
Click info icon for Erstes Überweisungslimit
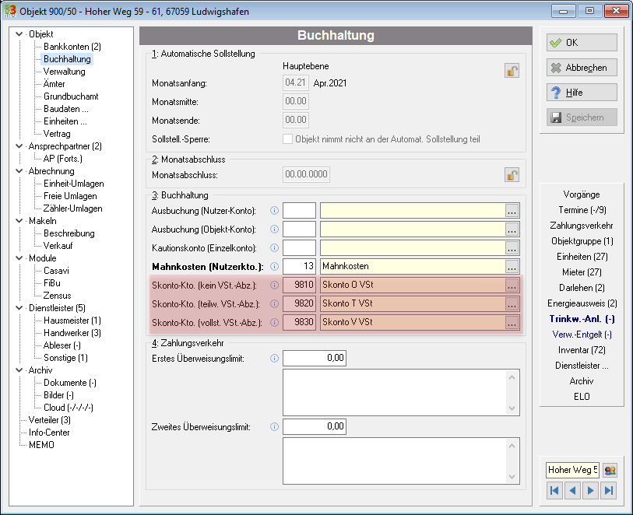(x=274, y=358)
